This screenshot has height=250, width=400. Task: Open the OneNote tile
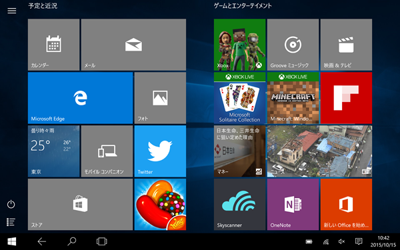coord(293,205)
